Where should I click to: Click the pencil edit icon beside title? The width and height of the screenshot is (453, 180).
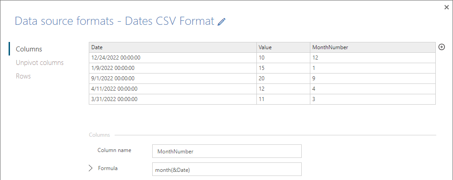pos(222,22)
